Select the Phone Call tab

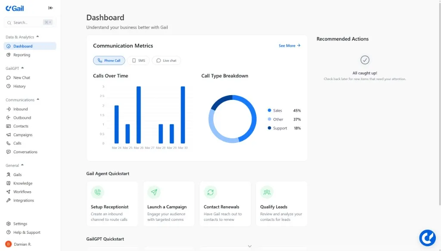(109, 60)
